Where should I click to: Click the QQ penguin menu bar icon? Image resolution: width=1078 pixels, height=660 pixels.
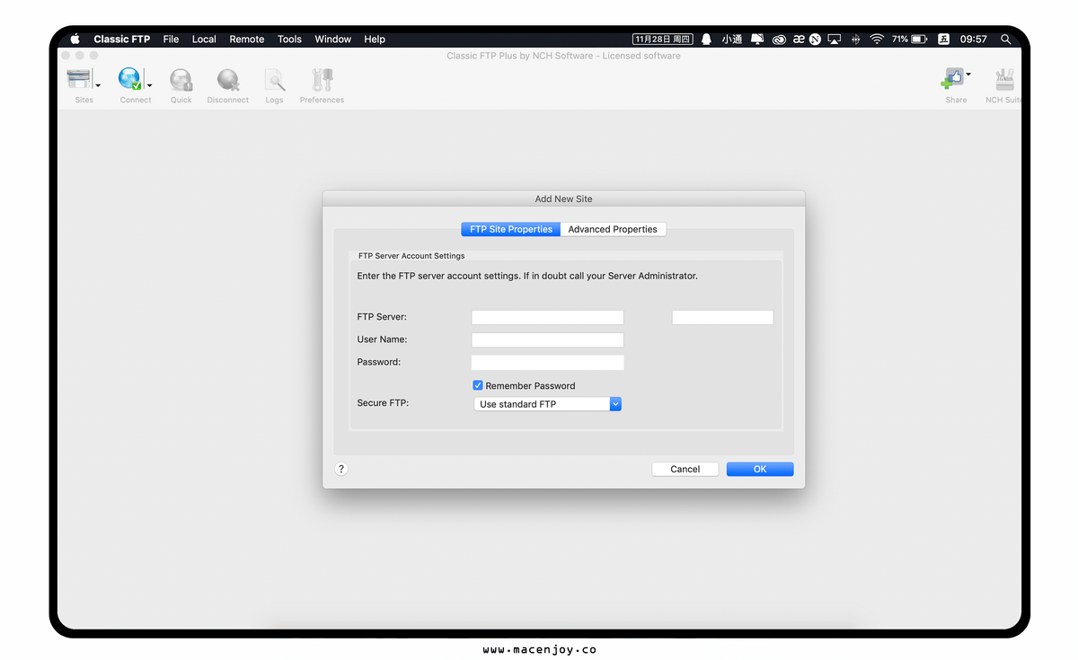click(706, 40)
